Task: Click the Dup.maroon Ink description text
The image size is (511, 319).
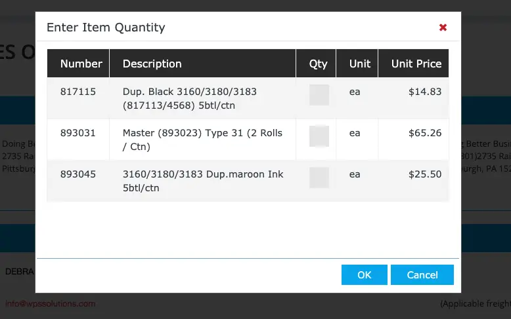Action: tap(202, 181)
